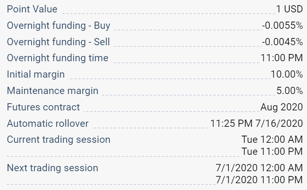The width and height of the screenshot is (307, 190).
Task: Select the Aug 2020 contract value
Action: pyautogui.click(x=281, y=107)
